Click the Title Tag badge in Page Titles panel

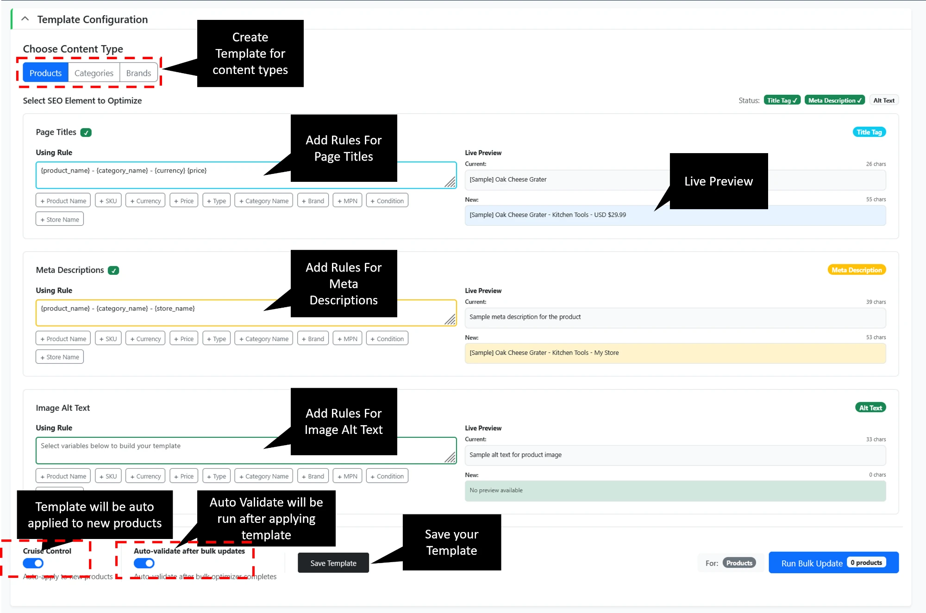pos(869,131)
